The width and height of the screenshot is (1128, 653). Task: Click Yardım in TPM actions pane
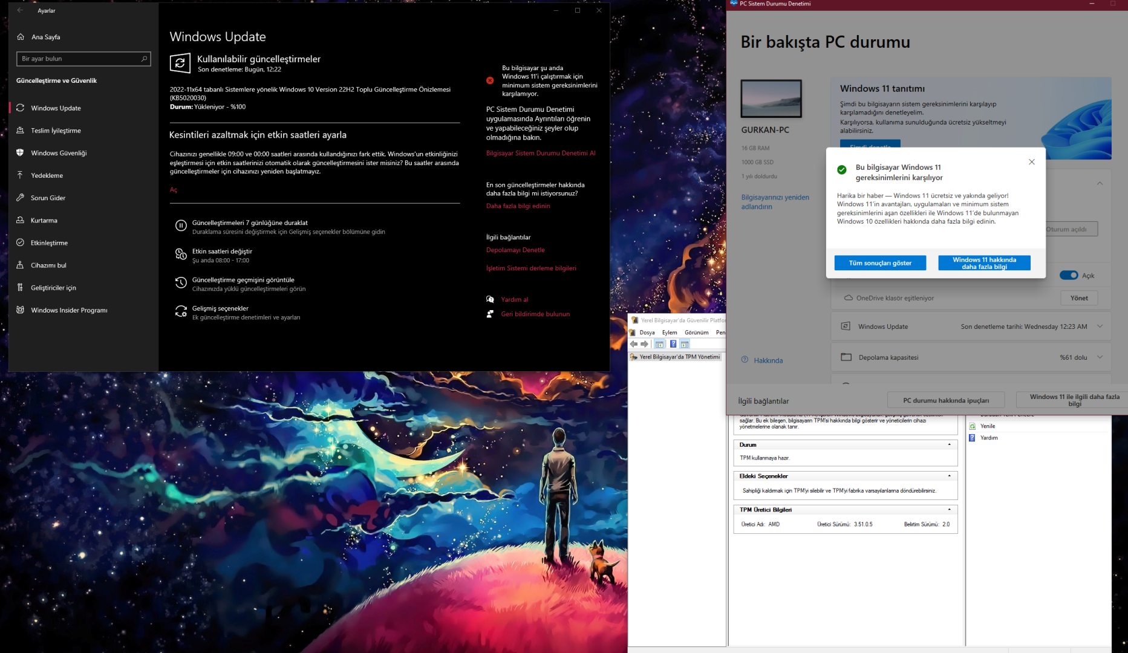click(x=989, y=438)
